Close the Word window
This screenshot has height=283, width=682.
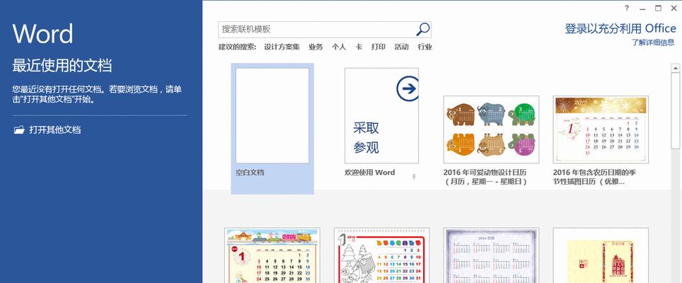pyautogui.click(x=674, y=8)
